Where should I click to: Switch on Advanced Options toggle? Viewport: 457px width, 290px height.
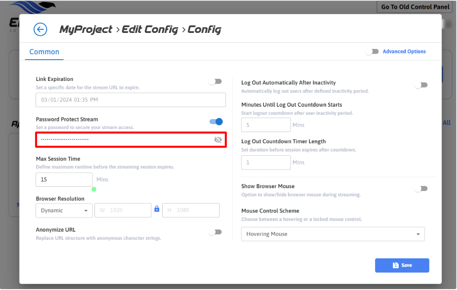point(372,52)
